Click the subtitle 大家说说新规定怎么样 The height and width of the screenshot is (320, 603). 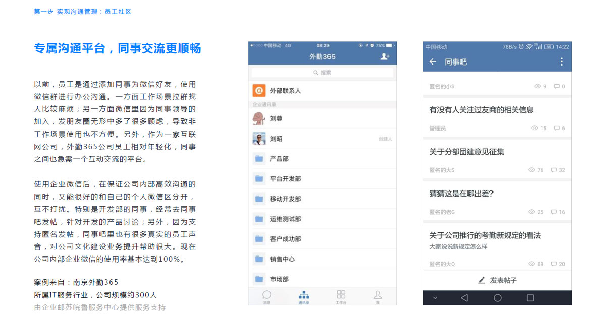(458, 246)
